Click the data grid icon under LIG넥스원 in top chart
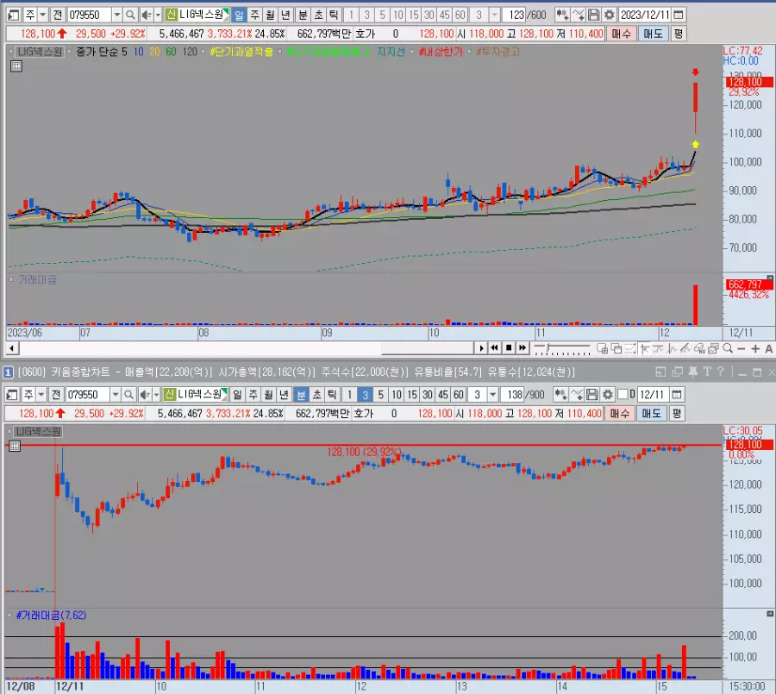The image size is (776, 694). click(16, 66)
